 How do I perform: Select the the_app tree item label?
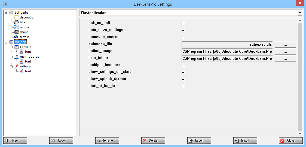pos(20,42)
